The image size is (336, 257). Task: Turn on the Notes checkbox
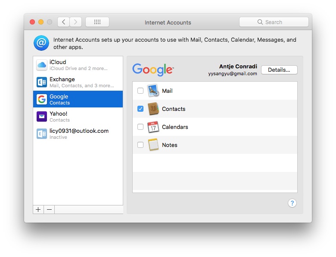(140, 145)
